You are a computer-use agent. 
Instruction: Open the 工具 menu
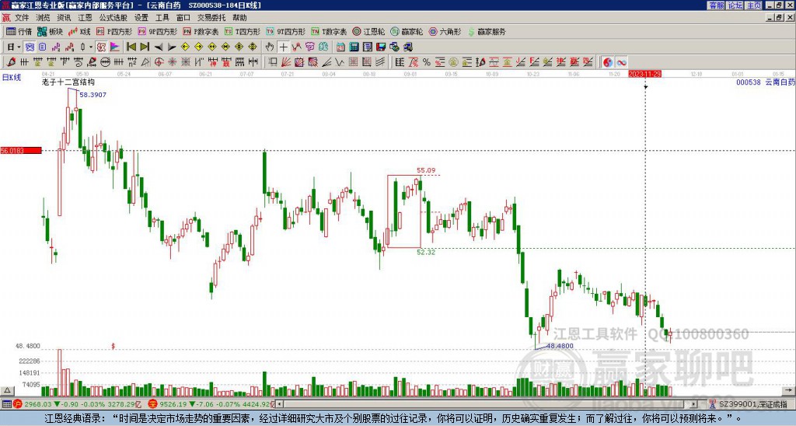click(162, 18)
